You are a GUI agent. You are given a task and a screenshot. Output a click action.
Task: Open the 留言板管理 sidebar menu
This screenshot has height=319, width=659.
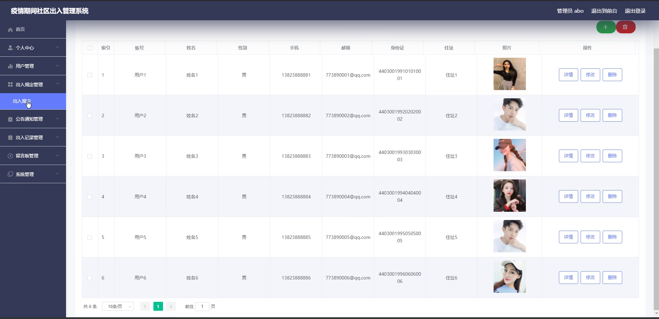click(33, 156)
